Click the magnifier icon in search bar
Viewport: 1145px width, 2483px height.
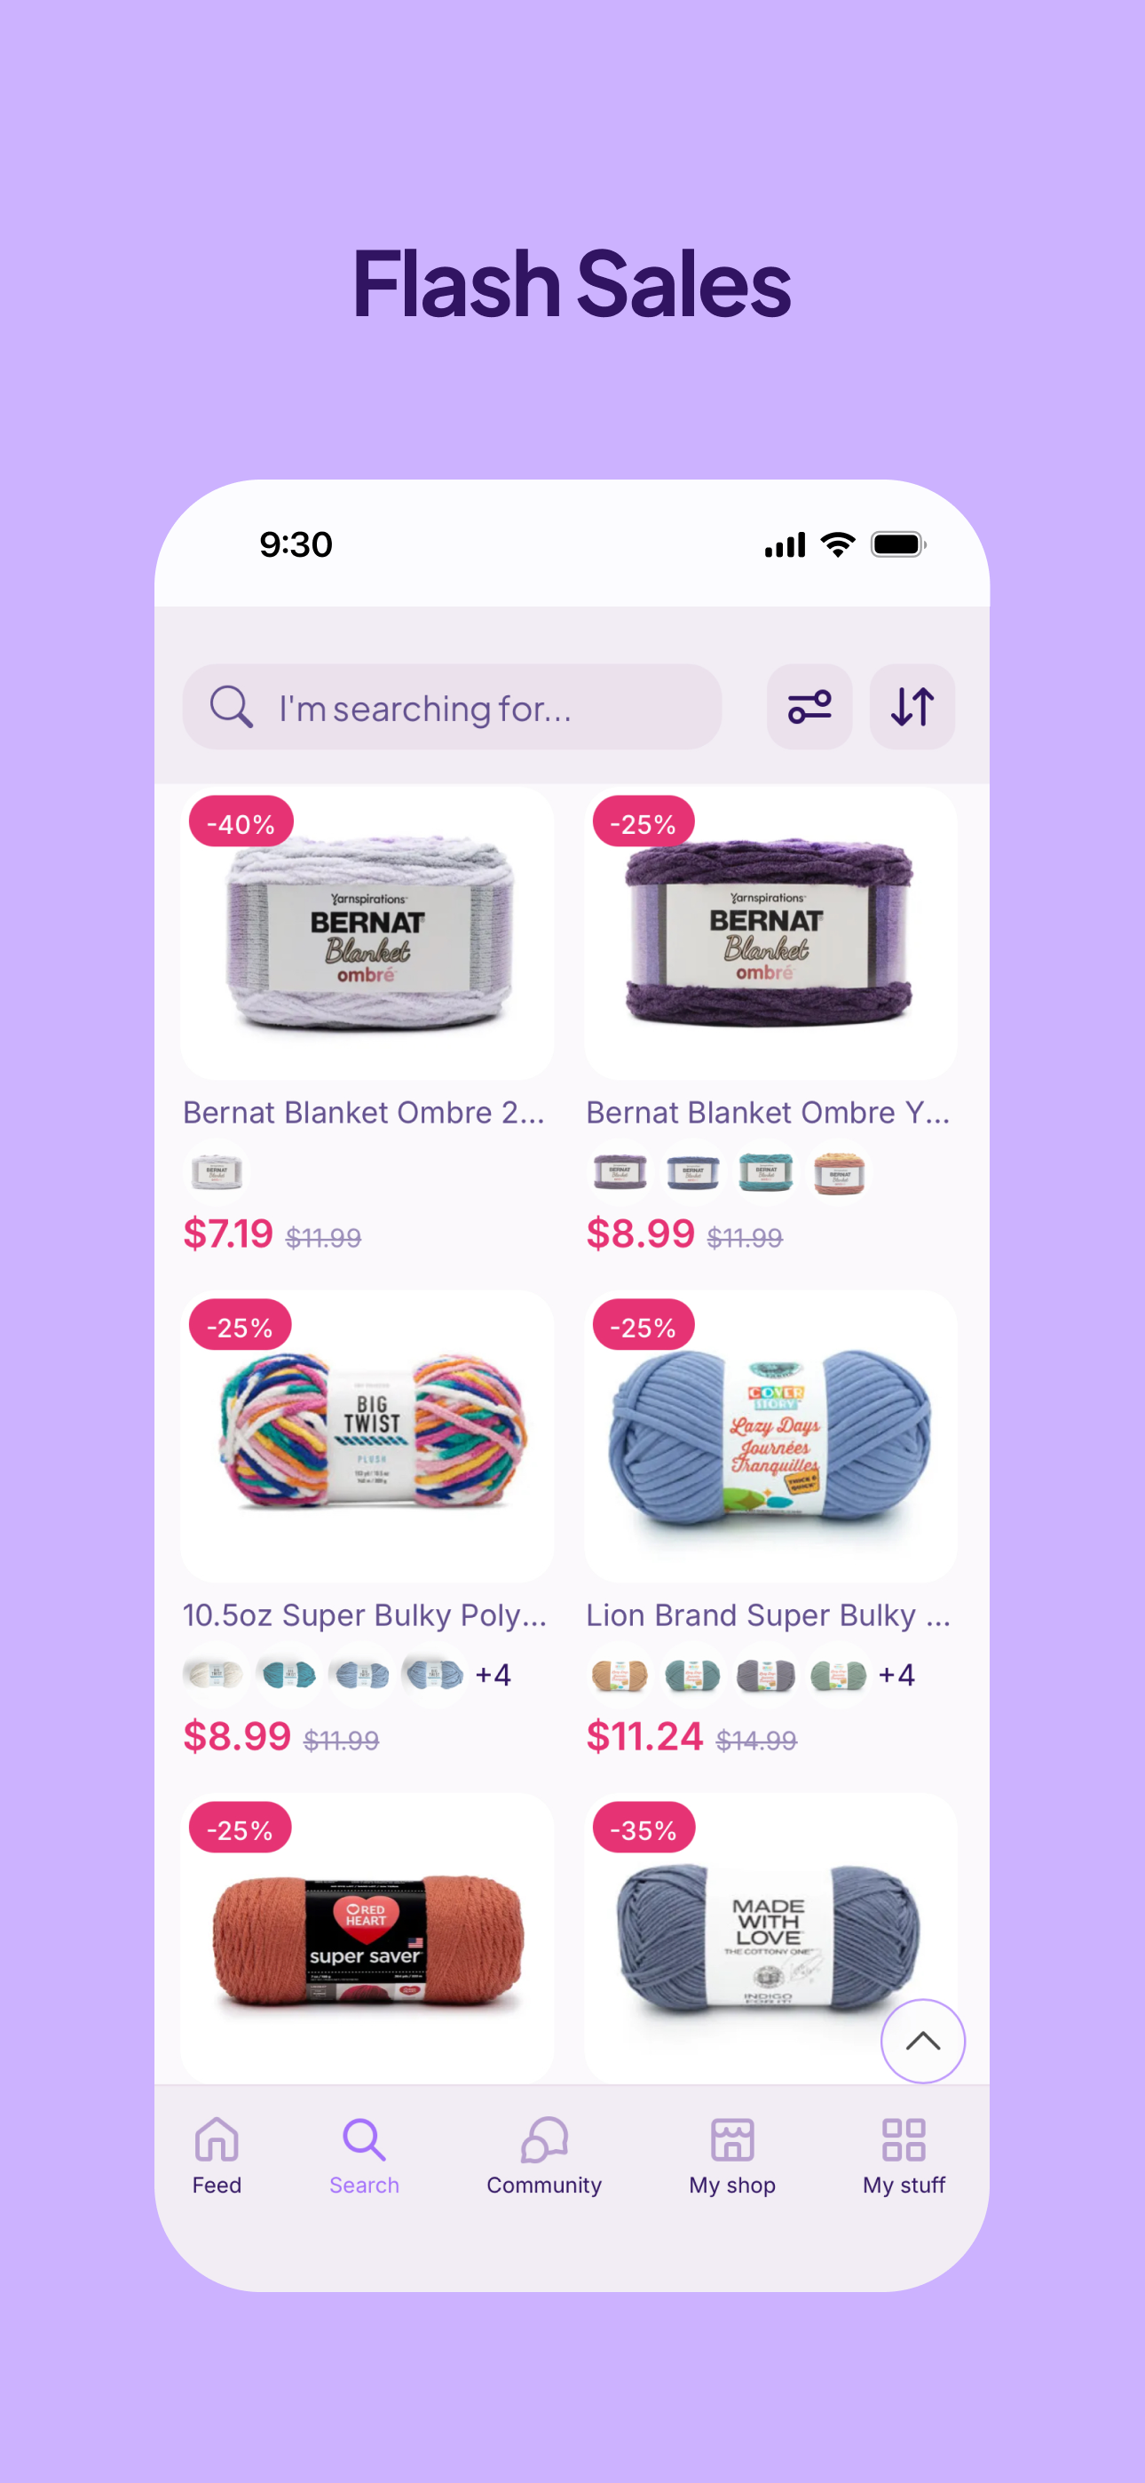(232, 707)
